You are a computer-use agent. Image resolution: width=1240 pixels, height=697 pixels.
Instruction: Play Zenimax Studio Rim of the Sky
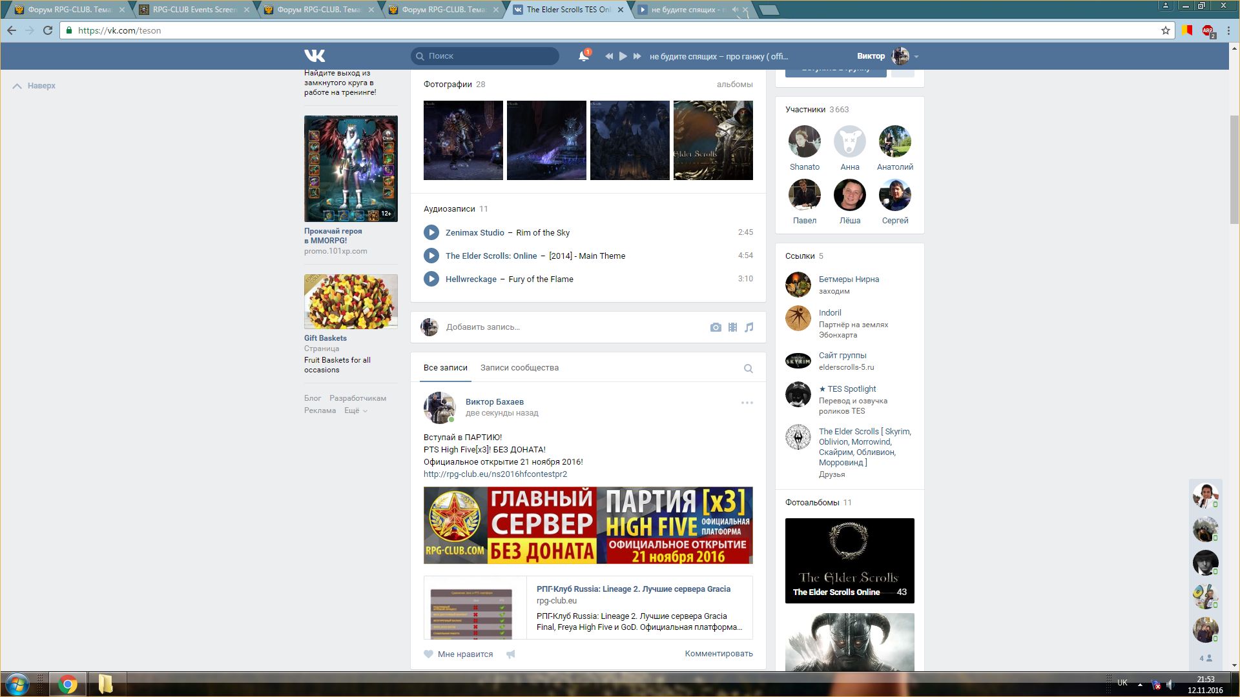tap(431, 232)
